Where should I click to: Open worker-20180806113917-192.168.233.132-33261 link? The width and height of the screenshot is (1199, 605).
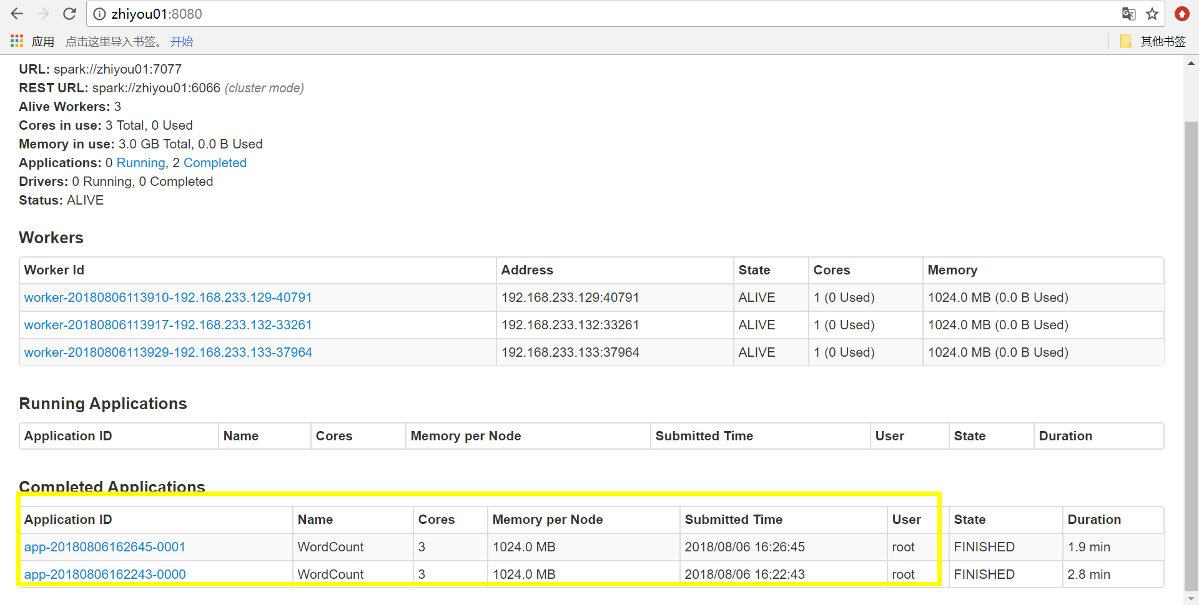(168, 325)
